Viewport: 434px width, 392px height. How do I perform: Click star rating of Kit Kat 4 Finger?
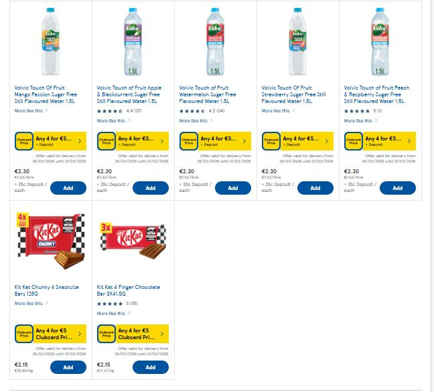110,304
